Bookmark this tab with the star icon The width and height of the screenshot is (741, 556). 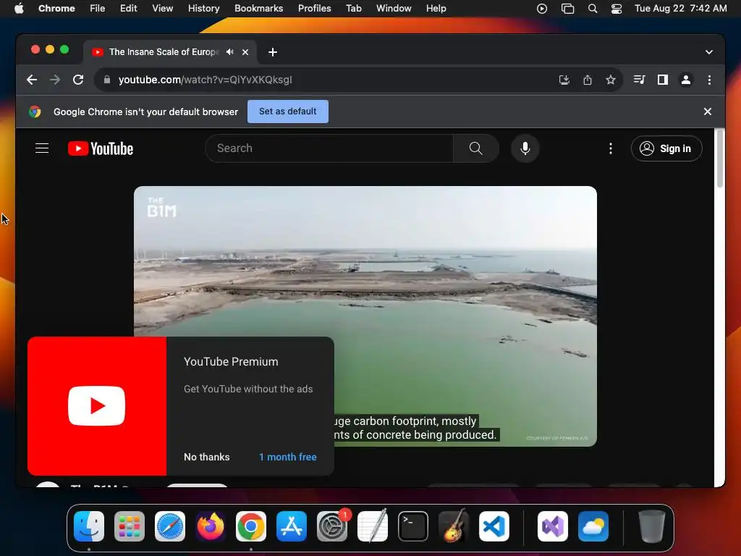[x=611, y=80]
